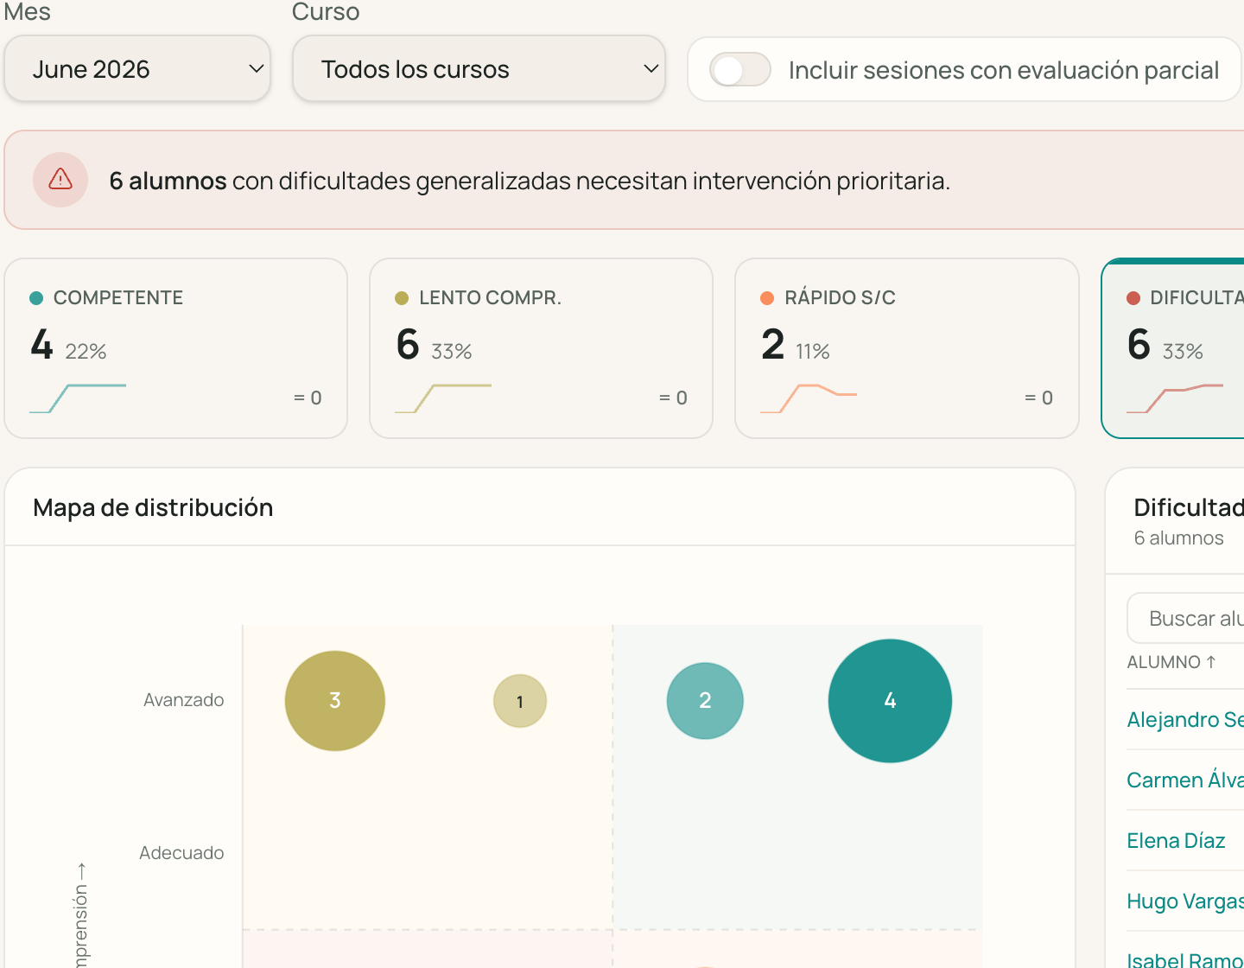Select the COMPETENTE summary card

[x=176, y=348]
